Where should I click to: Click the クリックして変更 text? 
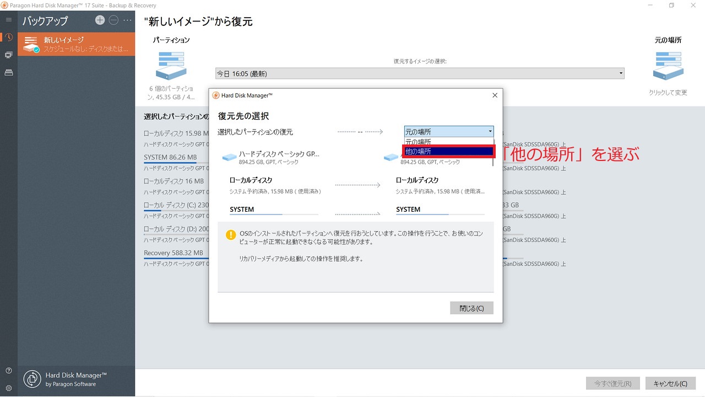668,93
